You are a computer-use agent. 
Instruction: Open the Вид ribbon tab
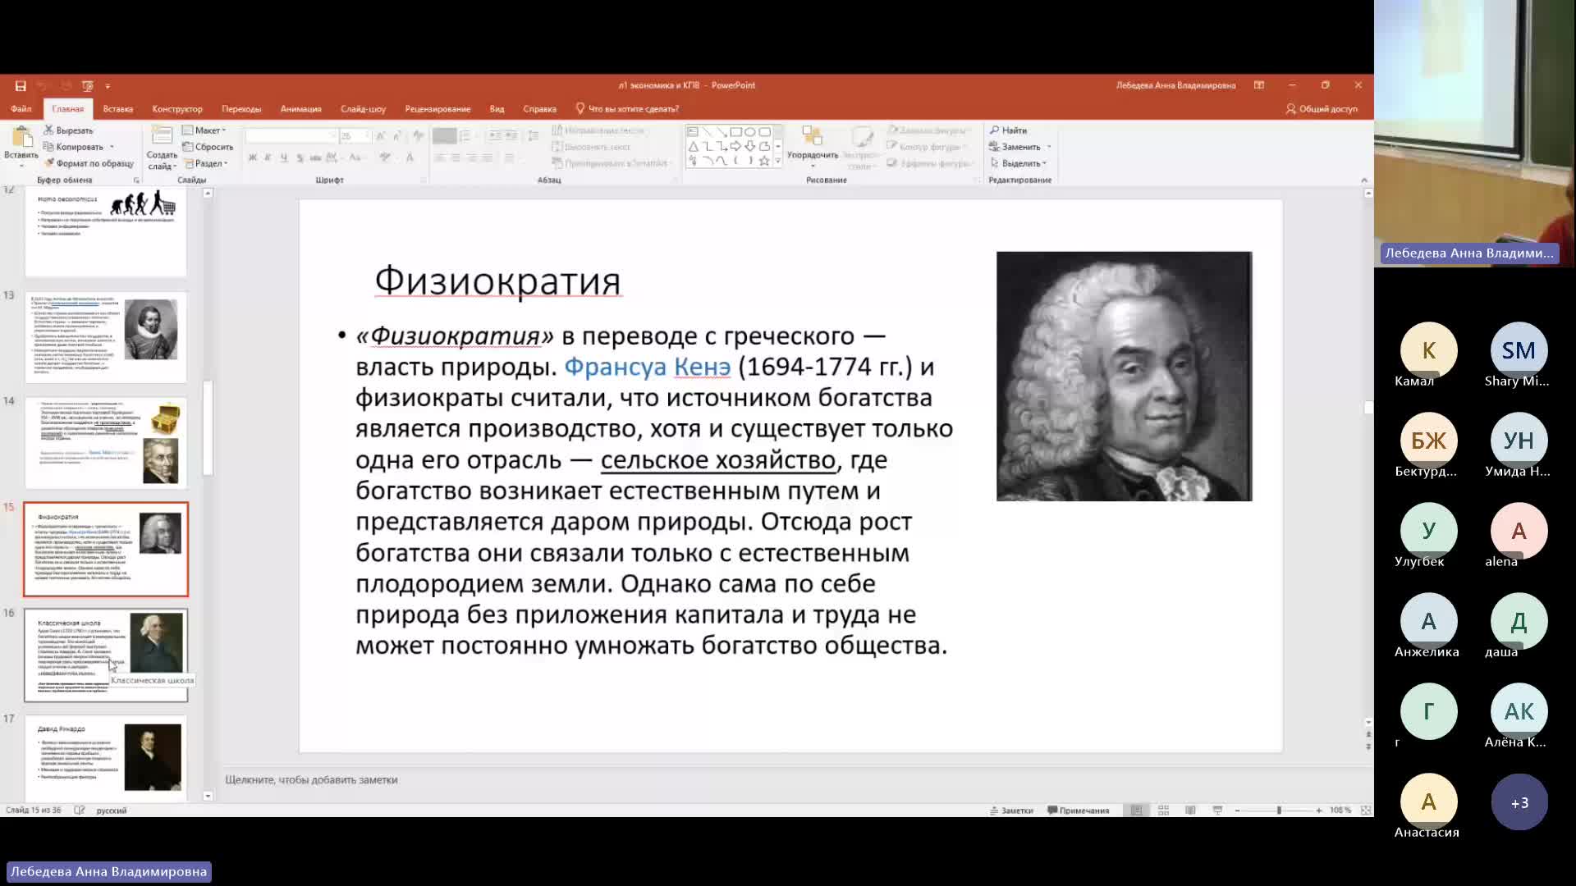click(497, 108)
